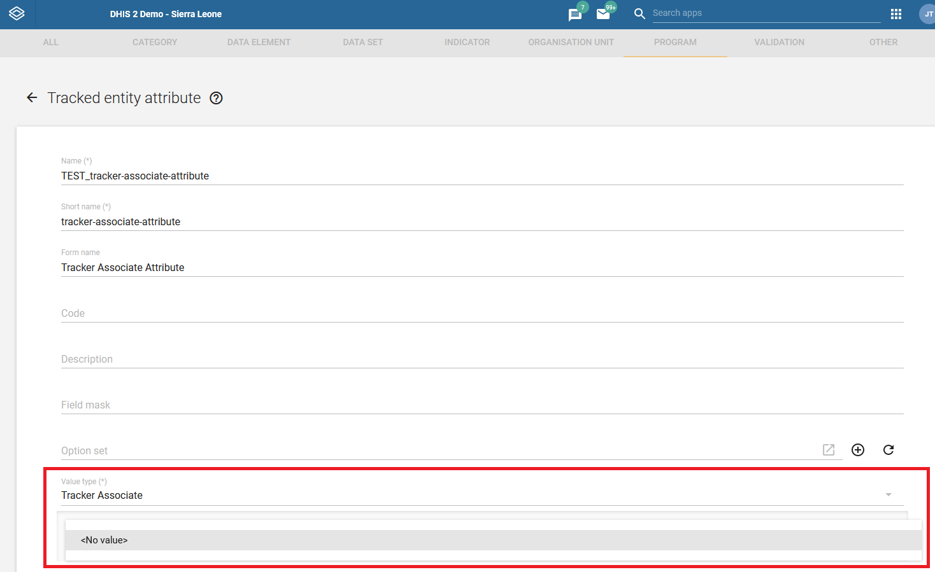Open the mail inbox icon
Image resolution: width=935 pixels, height=572 pixels.
[603, 14]
